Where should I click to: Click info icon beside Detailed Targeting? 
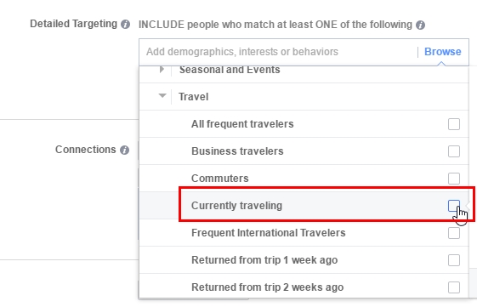click(125, 24)
